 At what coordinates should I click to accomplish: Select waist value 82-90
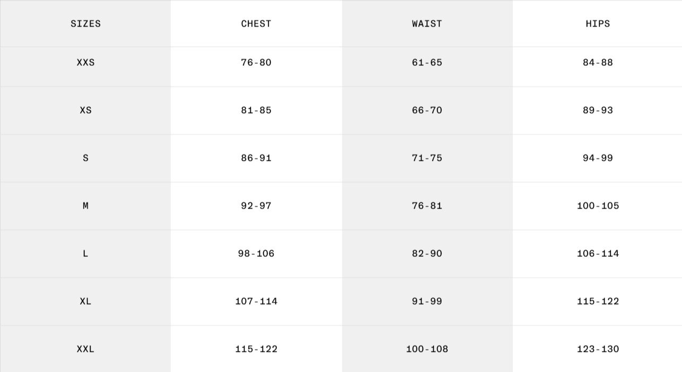tap(427, 254)
